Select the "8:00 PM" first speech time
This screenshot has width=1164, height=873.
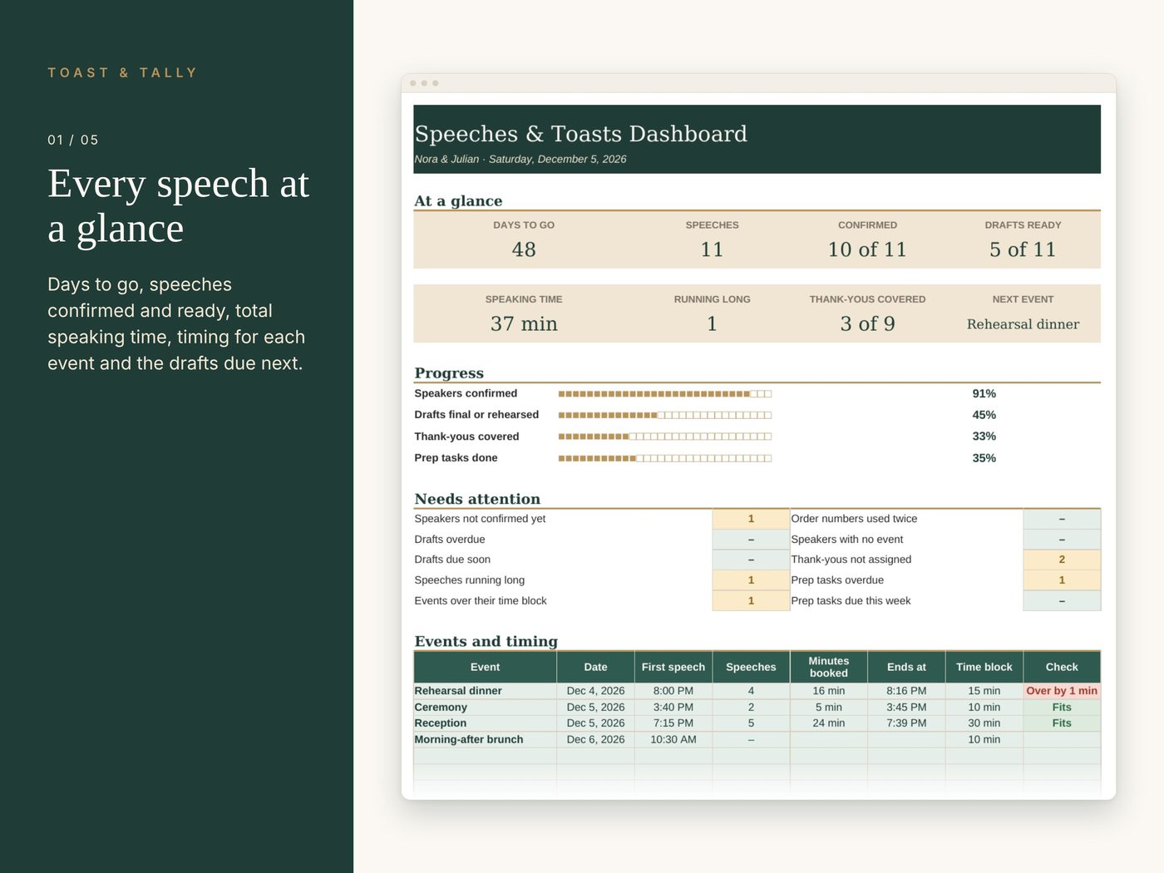(x=673, y=691)
